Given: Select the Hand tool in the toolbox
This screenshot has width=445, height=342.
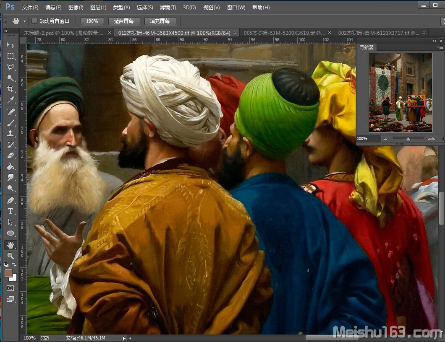Looking at the screenshot, I should coord(10,245).
